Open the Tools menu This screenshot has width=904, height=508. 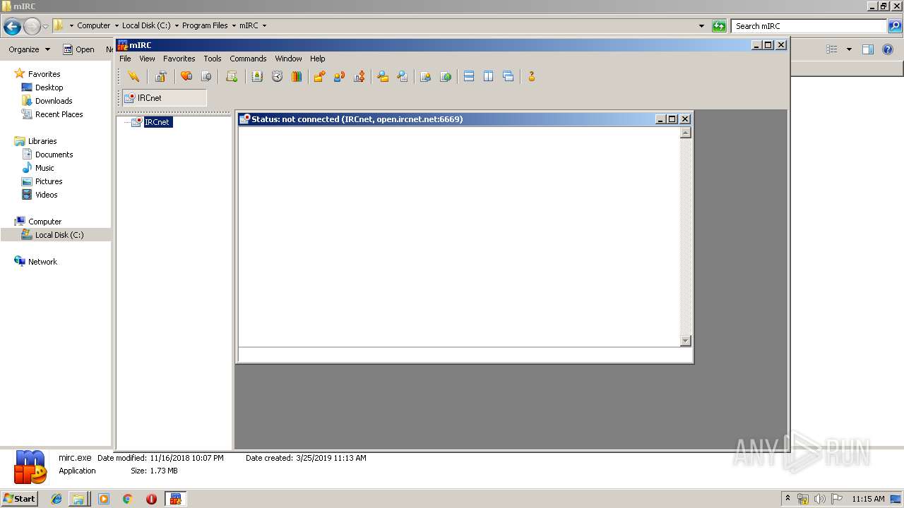point(213,59)
